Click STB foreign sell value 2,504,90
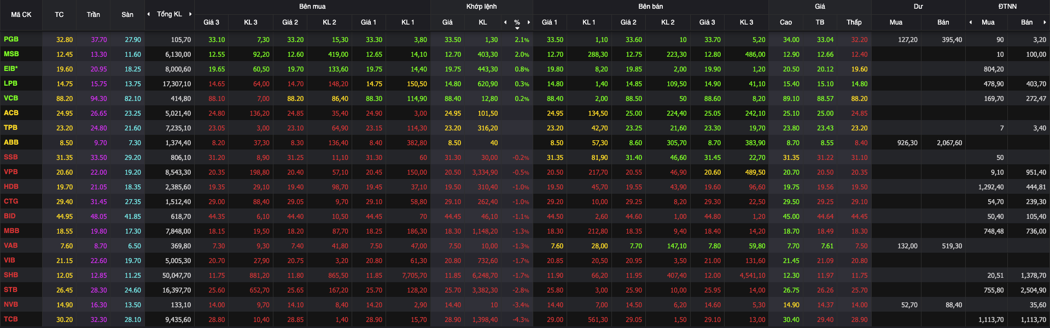This screenshot has width=1050, height=328. pos(1033,290)
